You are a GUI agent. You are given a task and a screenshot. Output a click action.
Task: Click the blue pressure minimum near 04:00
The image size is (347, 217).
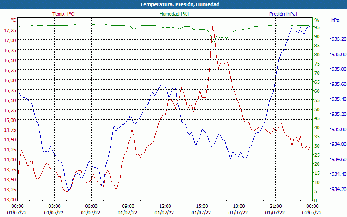(69, 191)
